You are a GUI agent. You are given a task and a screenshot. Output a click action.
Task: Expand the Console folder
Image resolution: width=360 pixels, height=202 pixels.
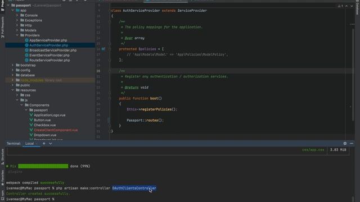17,15
